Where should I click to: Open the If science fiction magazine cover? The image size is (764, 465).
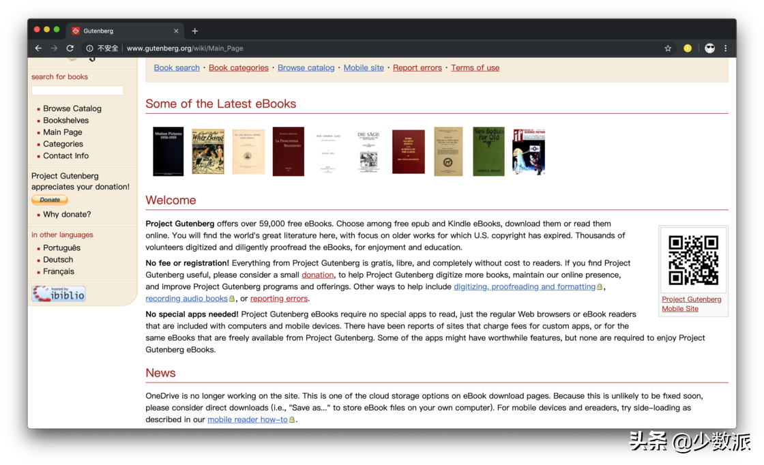(x=529, y=151)
